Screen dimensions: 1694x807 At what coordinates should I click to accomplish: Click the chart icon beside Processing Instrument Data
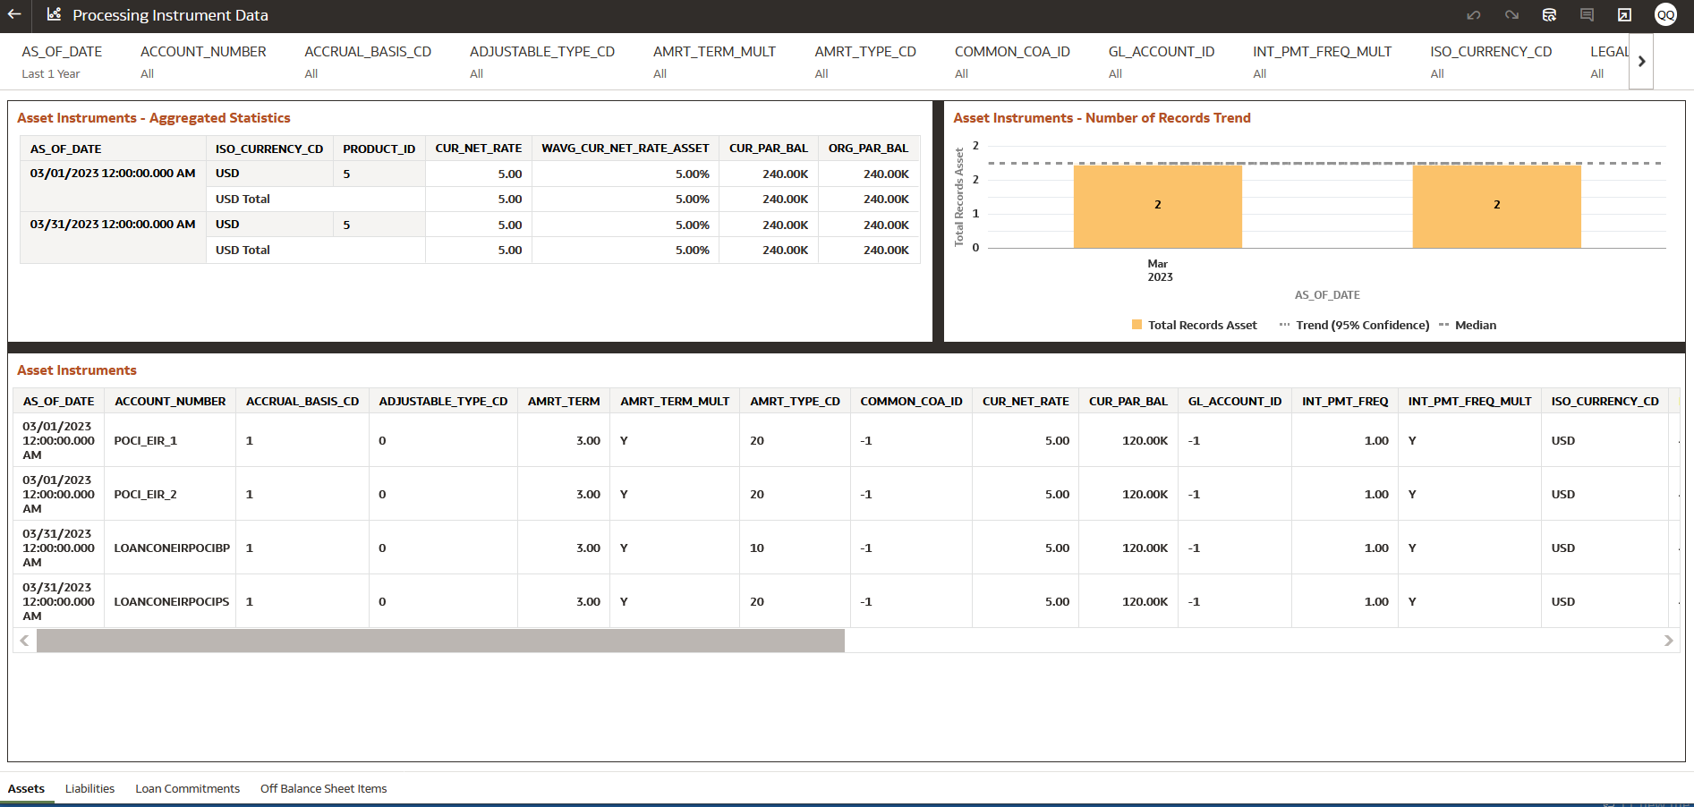point(53,15)
